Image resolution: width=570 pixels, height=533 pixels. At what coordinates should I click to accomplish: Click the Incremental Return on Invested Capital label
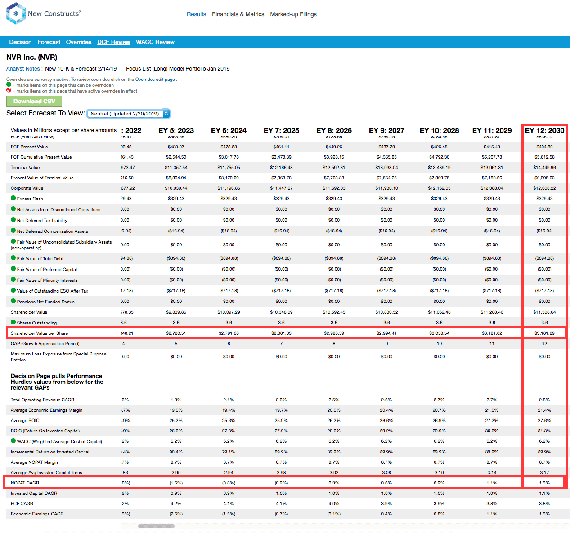click(50, 452)
